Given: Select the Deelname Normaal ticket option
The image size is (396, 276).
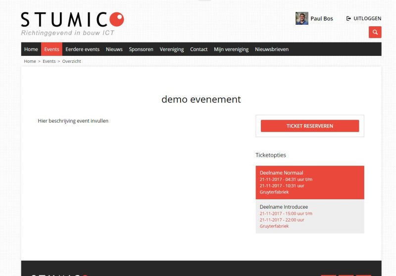Looking at the screenshot, I should click(x=309, y=182).
